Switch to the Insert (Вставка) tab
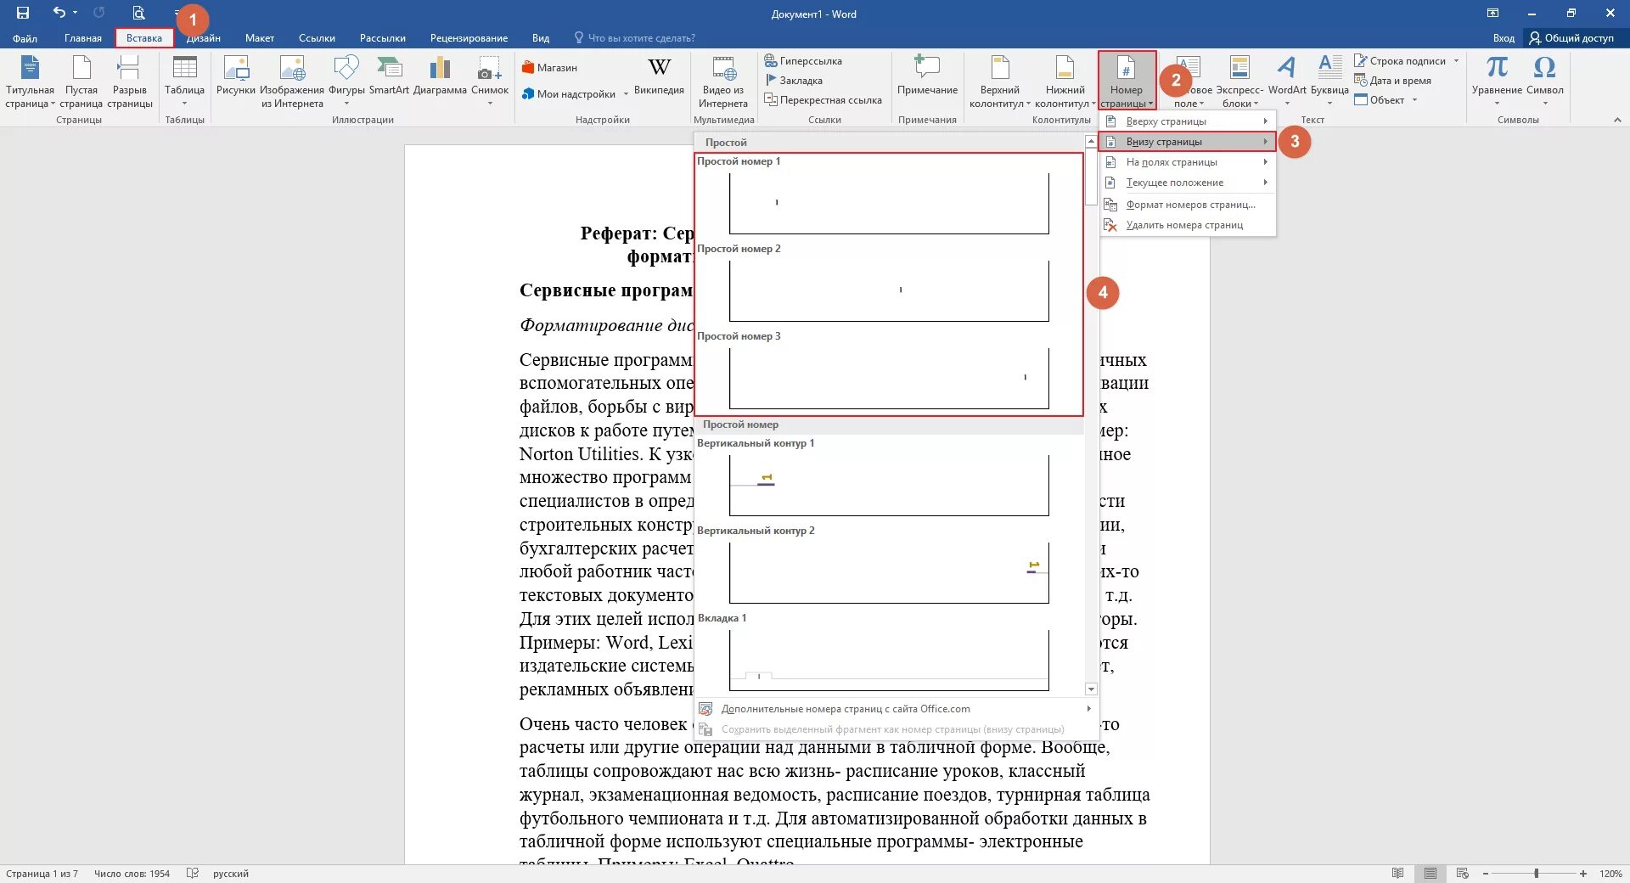Viewport: 1630px width, 883px height. (144, 38)
